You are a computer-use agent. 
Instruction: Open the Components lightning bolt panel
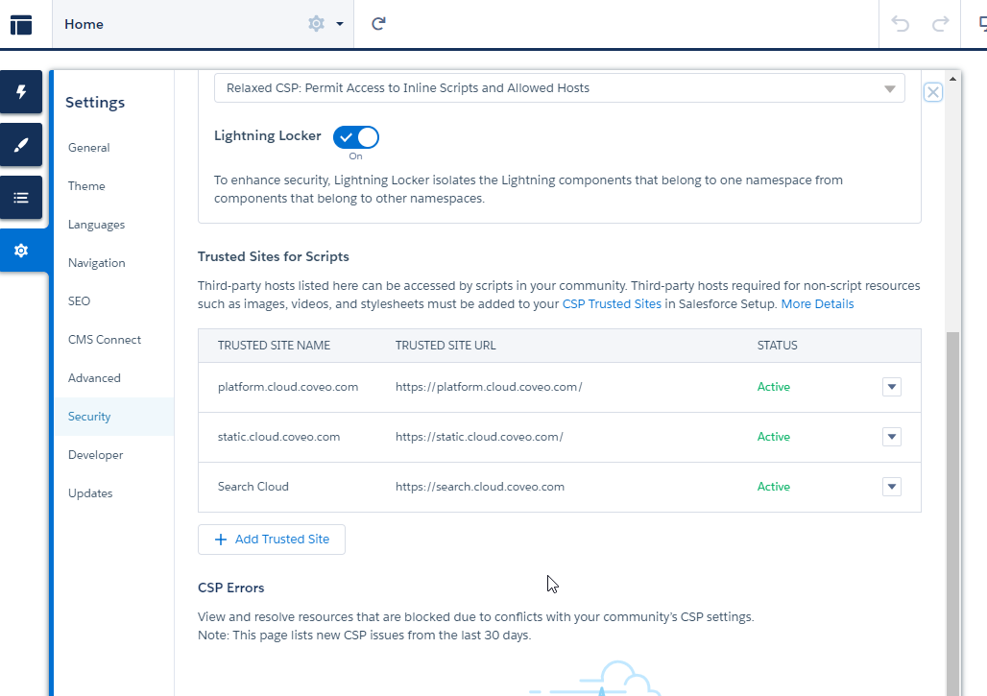pos(21,93)
